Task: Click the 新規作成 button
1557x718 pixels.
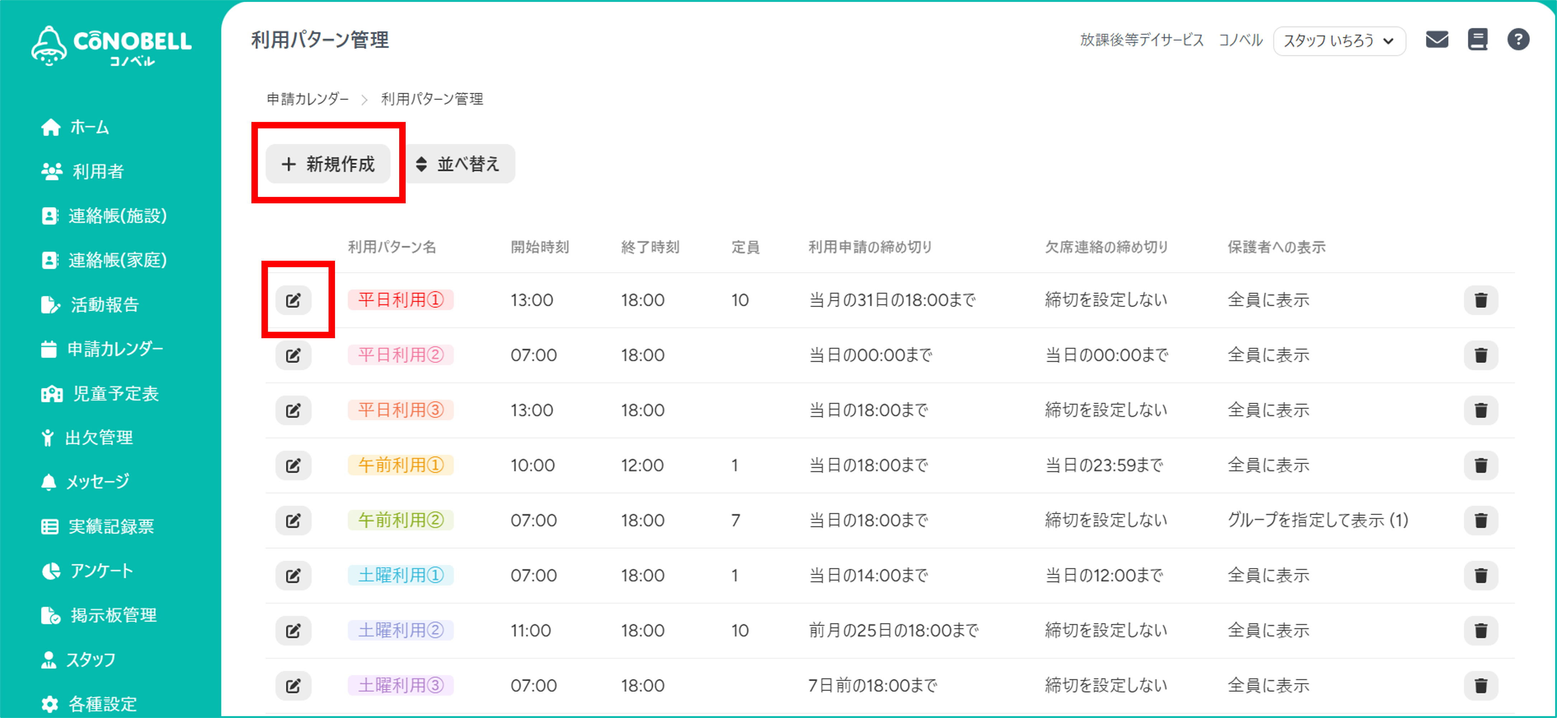Action: pyautogui.click(x=327, y=164)
